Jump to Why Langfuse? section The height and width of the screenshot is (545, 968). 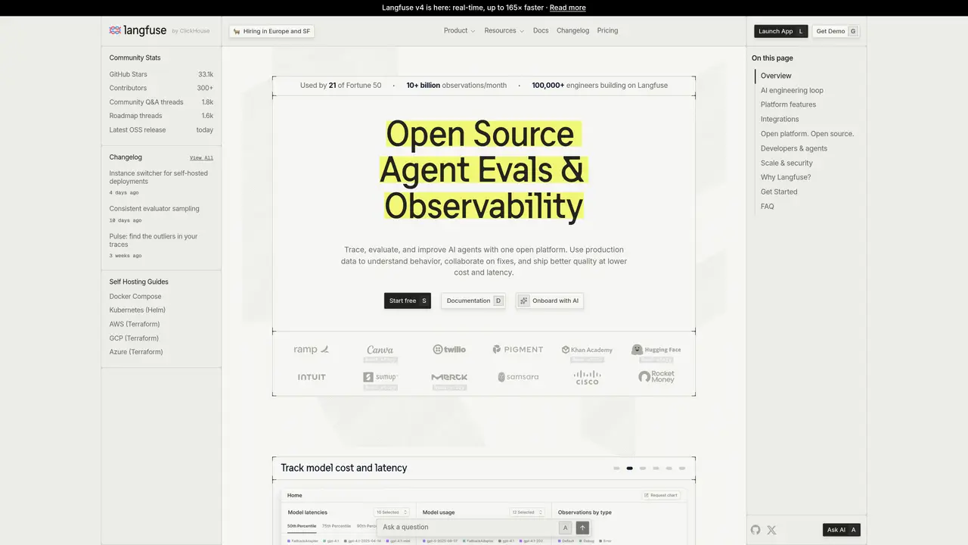(x=786, y=177)
